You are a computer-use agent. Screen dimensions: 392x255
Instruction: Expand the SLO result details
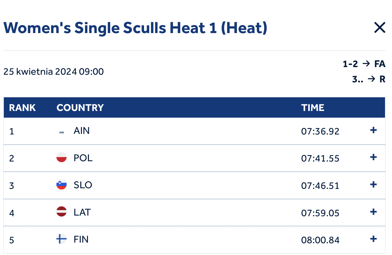(373, 185)
